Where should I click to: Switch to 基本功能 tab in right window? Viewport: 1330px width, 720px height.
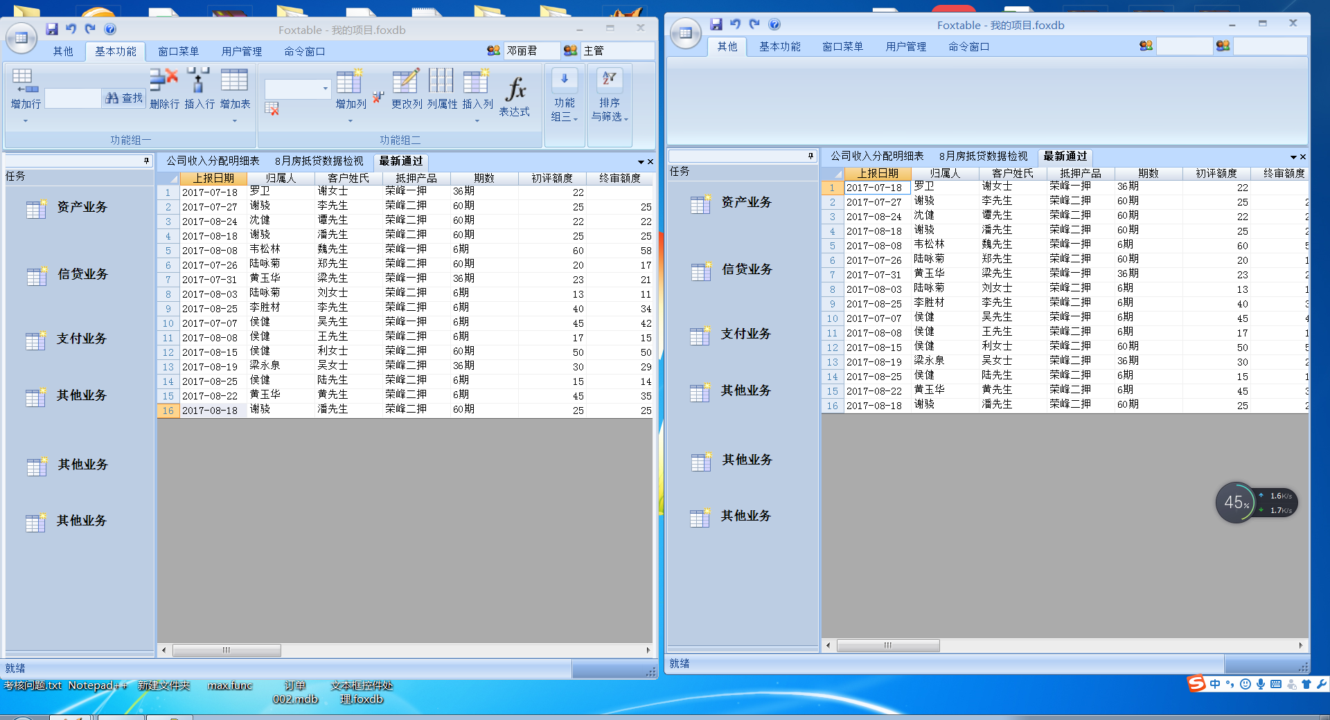(x=779, y=46)
